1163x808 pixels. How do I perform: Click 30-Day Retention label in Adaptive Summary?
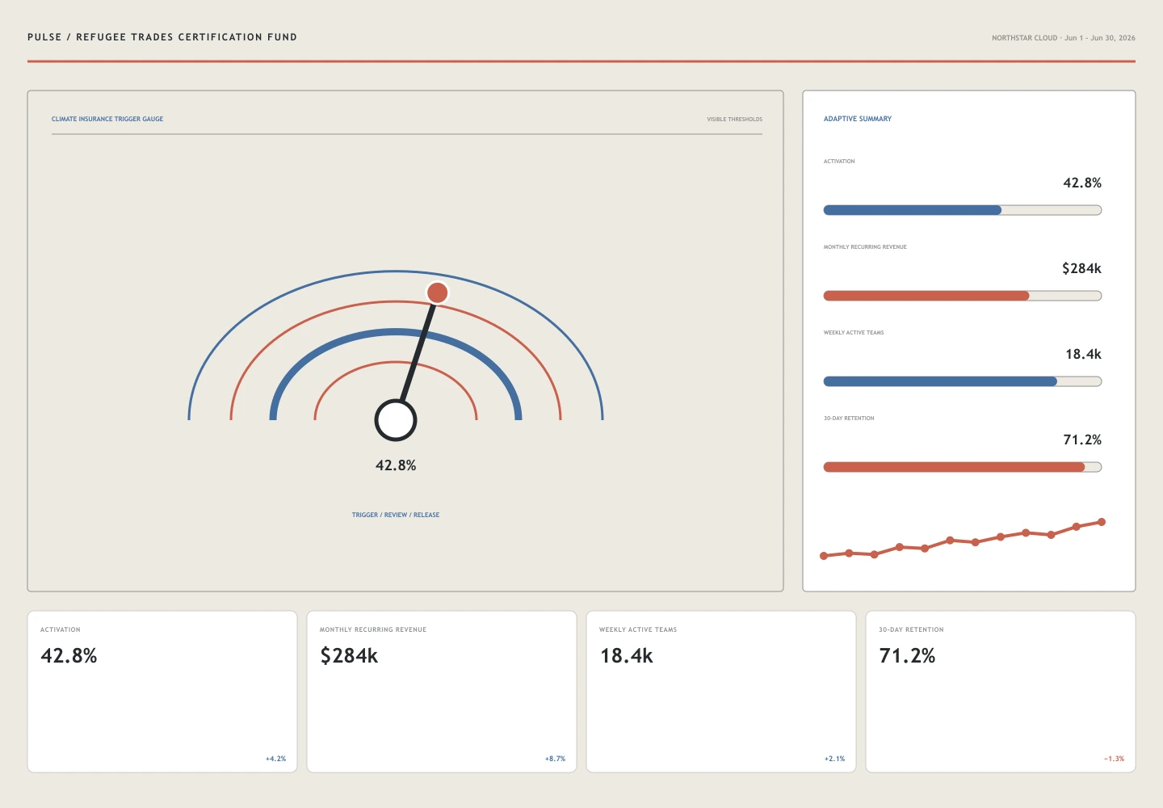pyautogui.click(x=849, y=419)
